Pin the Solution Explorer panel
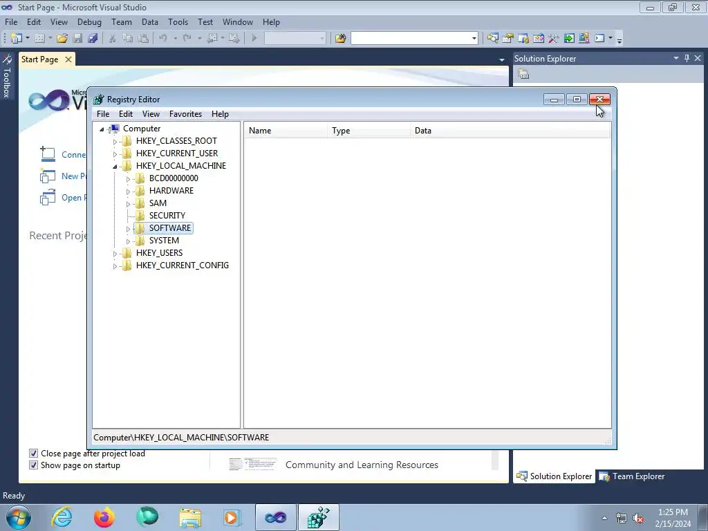 pos(687,58)
